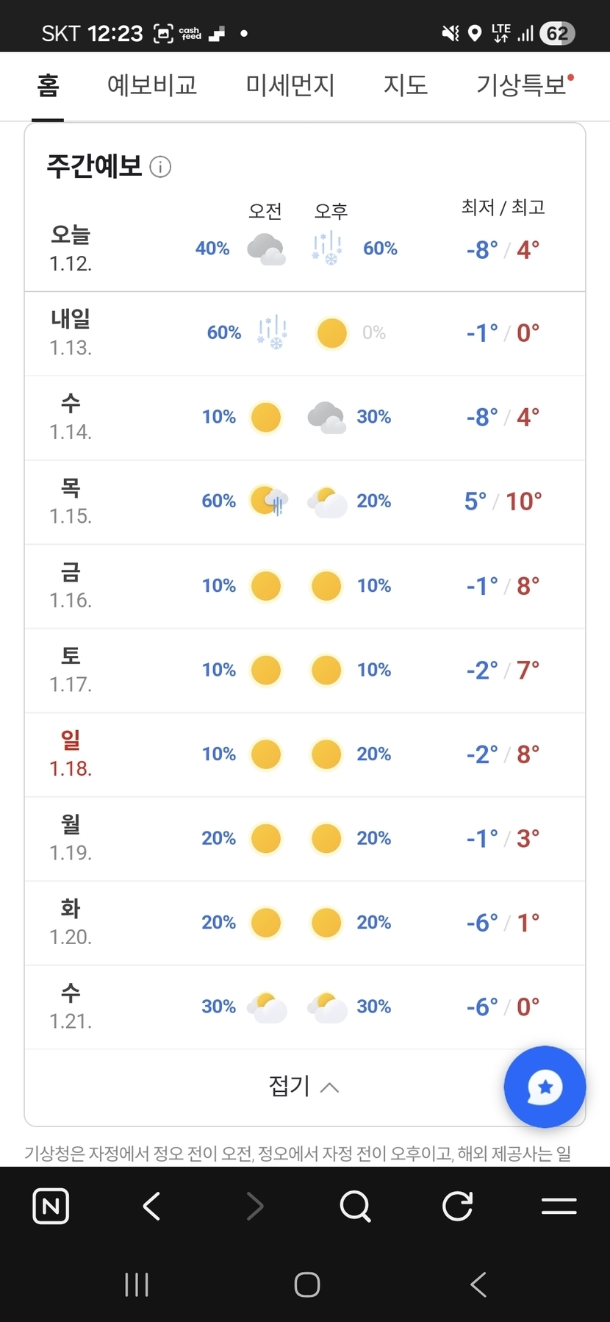Tap the browser forward arrow

254,1206
